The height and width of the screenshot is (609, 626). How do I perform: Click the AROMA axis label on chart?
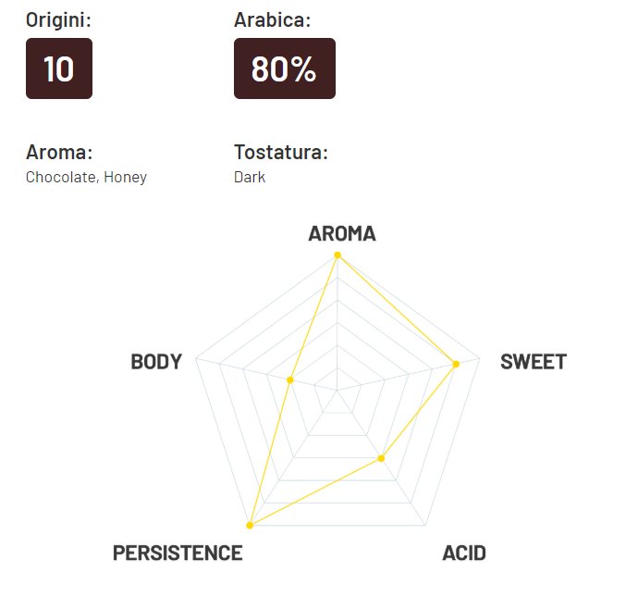[x=342, y=234]
